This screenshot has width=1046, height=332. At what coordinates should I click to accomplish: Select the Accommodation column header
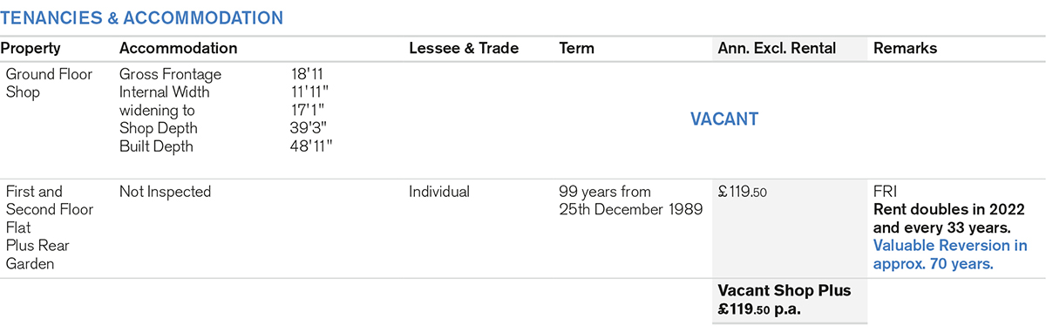179,49
